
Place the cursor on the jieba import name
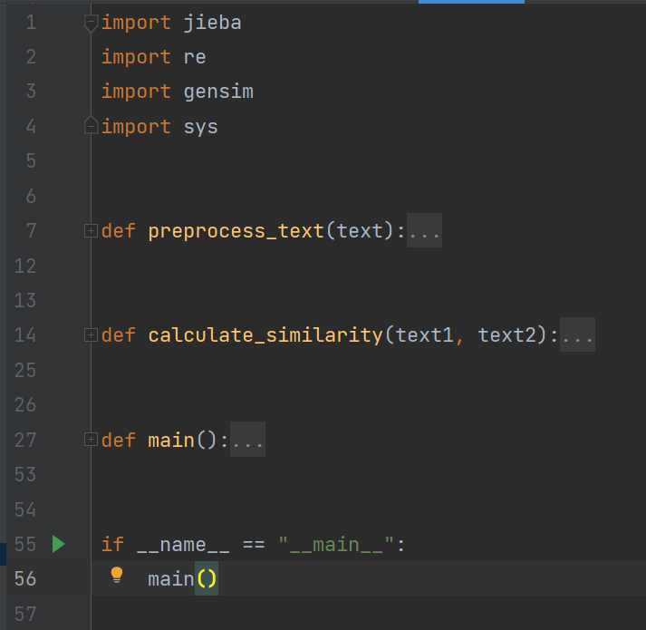(x=212, y=23)
